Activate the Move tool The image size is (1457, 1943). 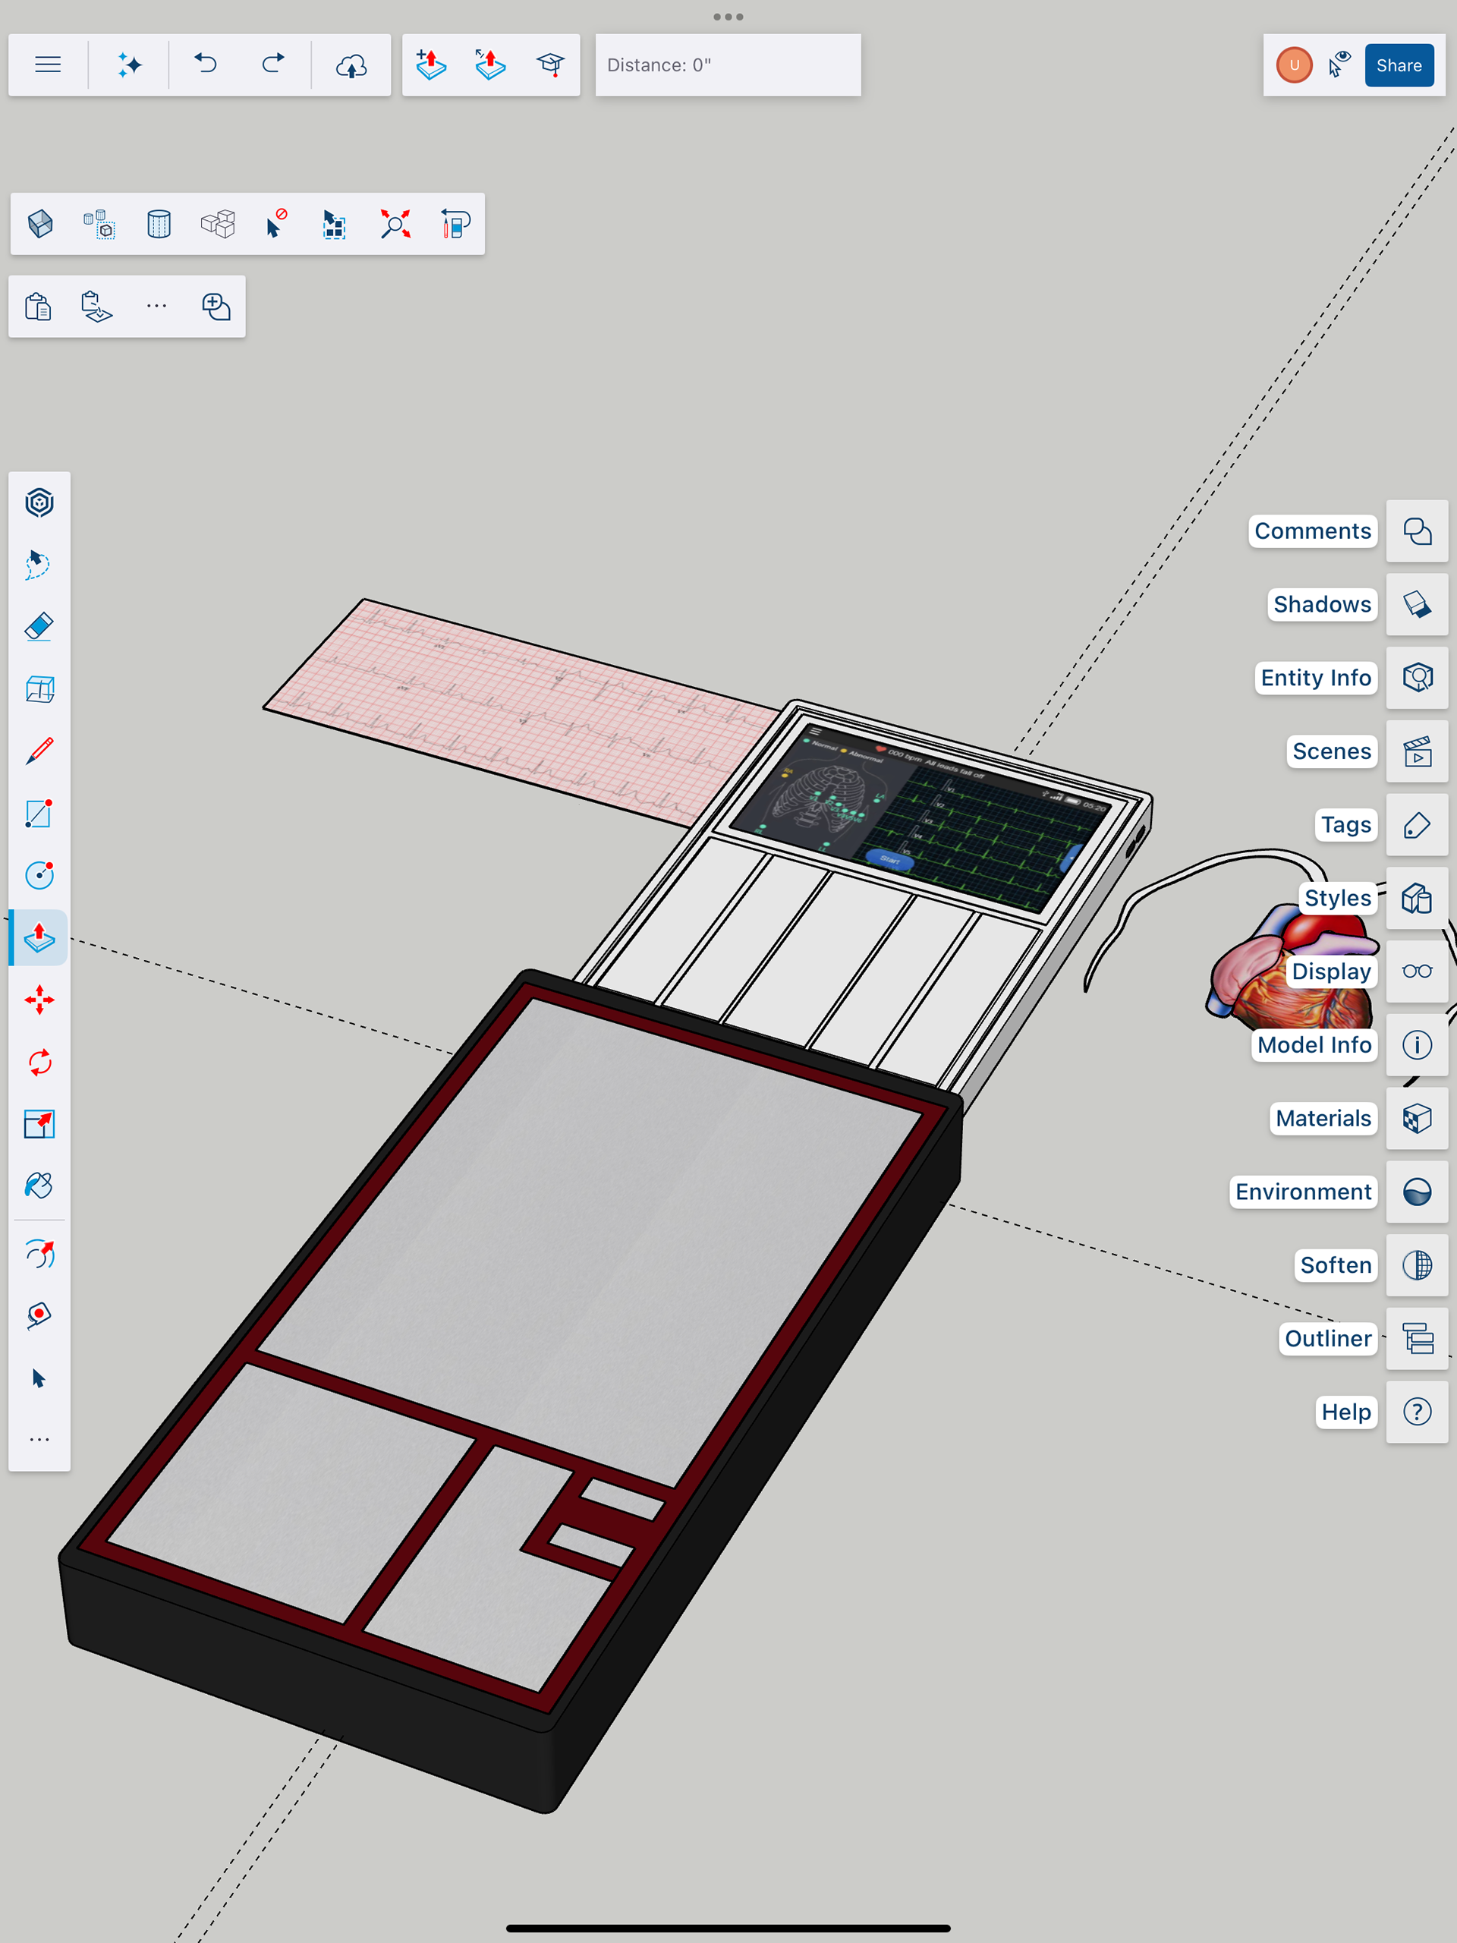tap(39, 1000)
